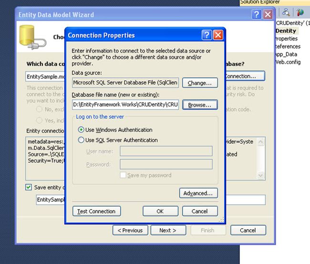310x264 pixels.
Task: Click the Connection Properties help icon
Action: [207, 35]
